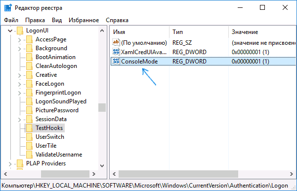Expand the AccessPage tree node
The image size is (297, 191).
(19, 40)
